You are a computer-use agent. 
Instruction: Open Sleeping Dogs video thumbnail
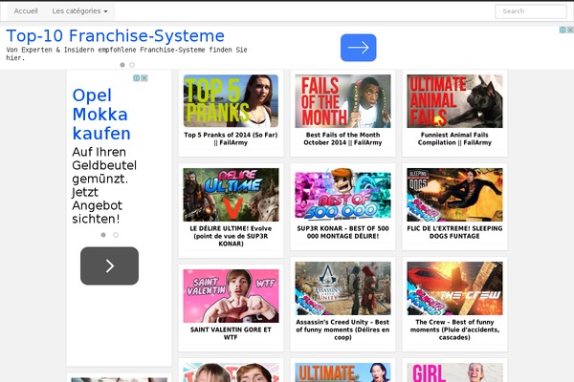(x=454, y=195)
